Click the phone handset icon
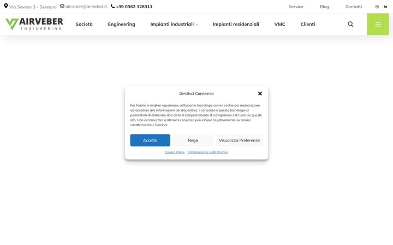The height and width of the screenshot is (245, 393). coord(113,6)
